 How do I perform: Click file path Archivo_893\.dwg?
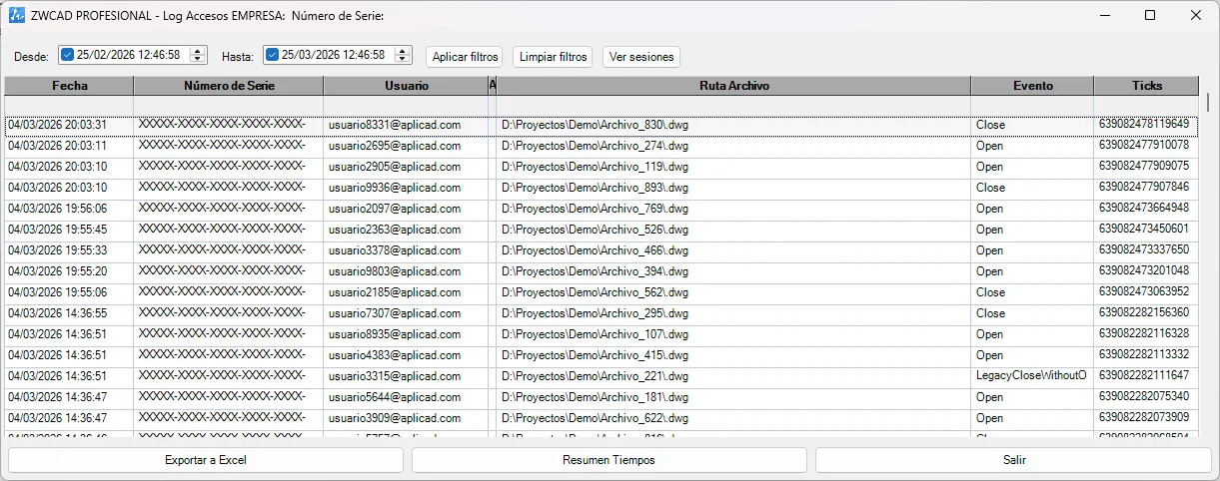point(596,188)
